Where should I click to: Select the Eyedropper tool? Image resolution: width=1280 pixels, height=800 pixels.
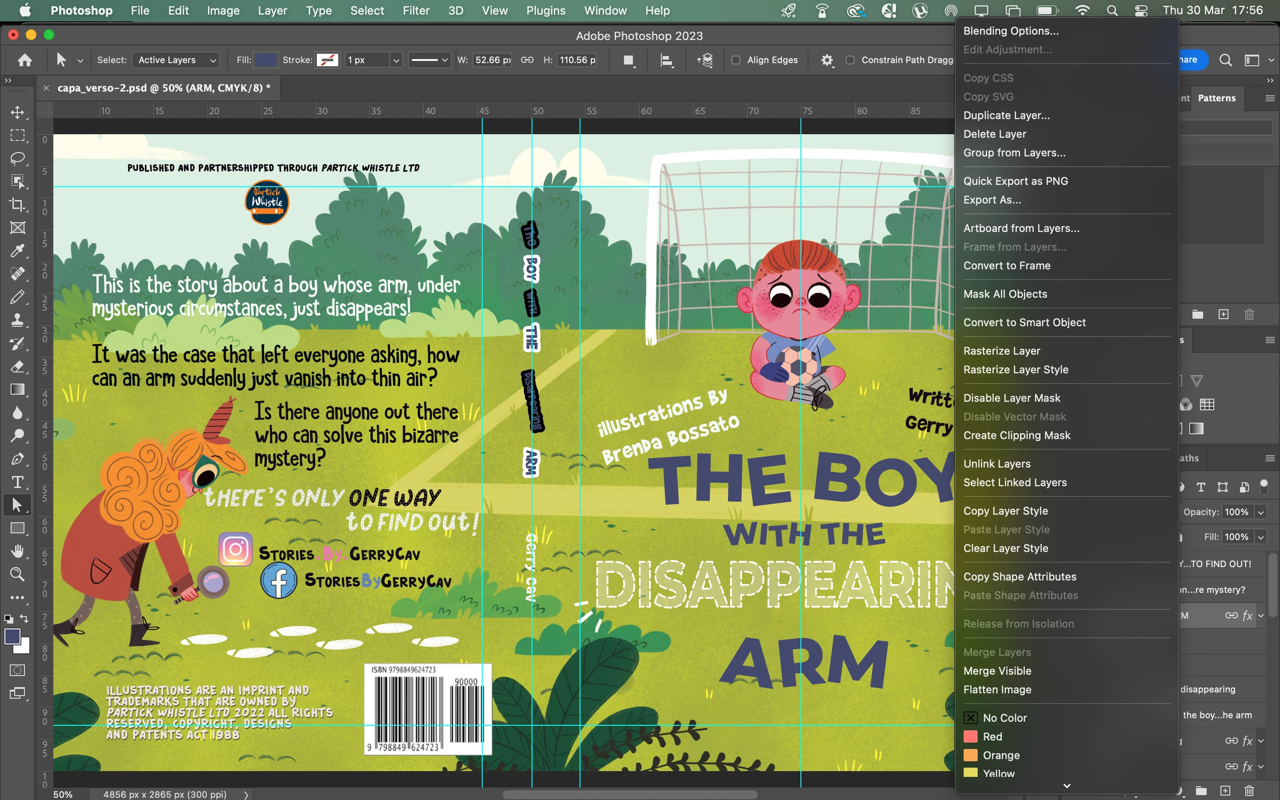click(17, 251)
